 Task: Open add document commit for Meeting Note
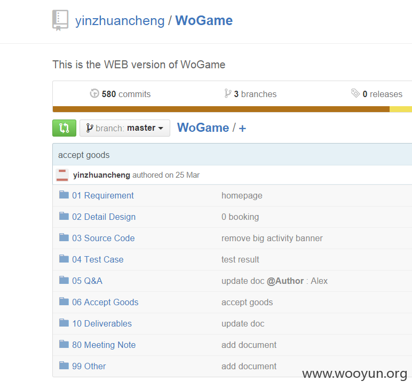click(249, 345)
